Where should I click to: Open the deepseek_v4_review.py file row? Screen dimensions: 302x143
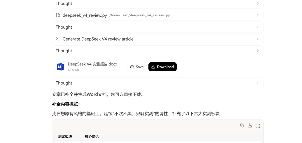158,15
